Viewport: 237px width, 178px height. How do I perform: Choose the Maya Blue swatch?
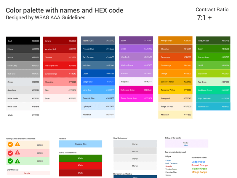click(98, 90)
